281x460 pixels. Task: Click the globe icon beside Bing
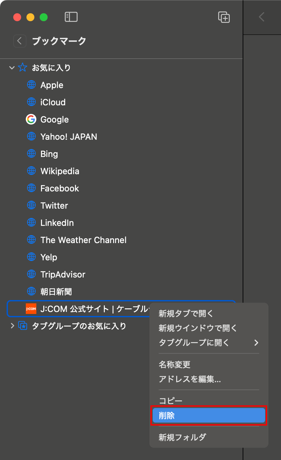31,154
